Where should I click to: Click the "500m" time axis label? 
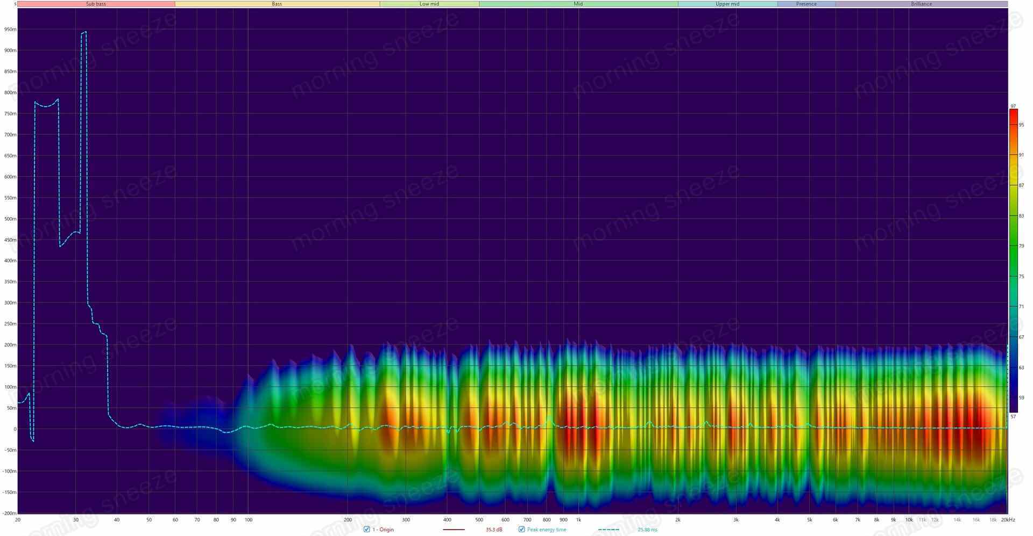(x=10, y=219)
